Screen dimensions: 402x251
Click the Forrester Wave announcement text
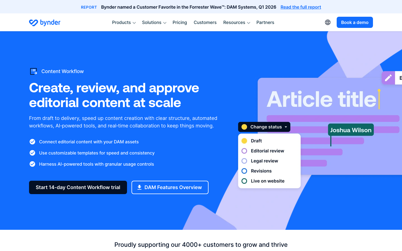click(x=189, y=7)
